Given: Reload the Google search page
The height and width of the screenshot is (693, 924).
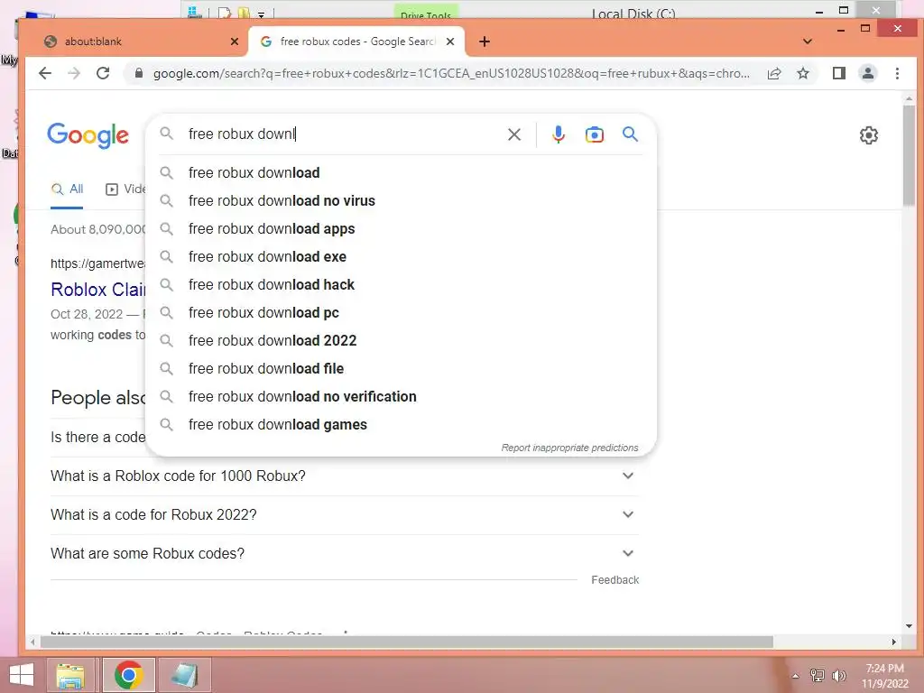Looking at the screenshot, I should [x=103, y=73].
